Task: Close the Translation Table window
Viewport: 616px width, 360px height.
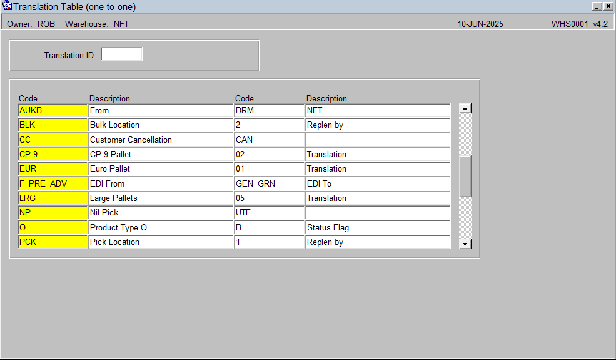Action: tap(608, 6)
